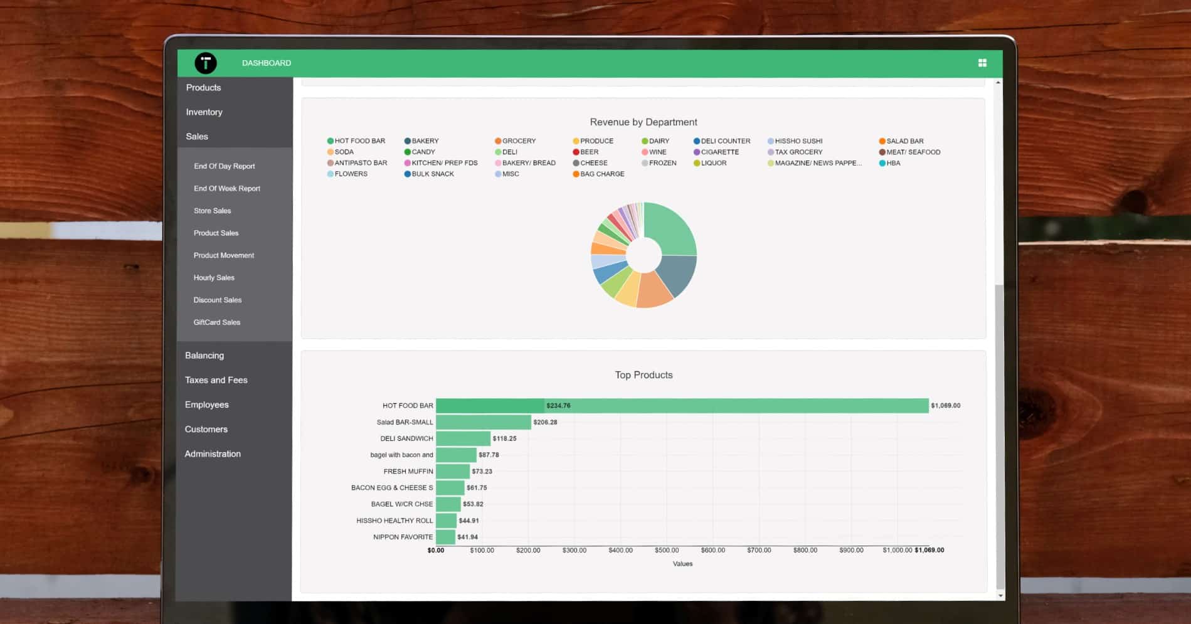The height and width of the screenshot is (624, 1191).
Task: Click the circular T logo icon
Action: tap(206, 63)
